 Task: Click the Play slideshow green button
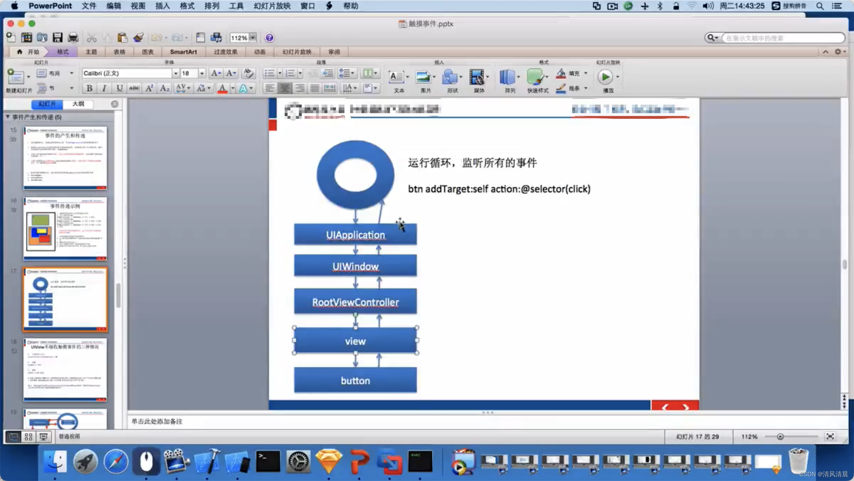point(605,77)
